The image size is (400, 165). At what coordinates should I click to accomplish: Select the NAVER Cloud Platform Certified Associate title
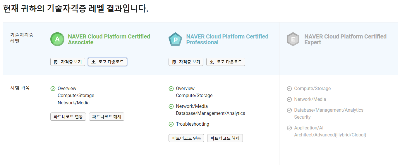point(109,39)
